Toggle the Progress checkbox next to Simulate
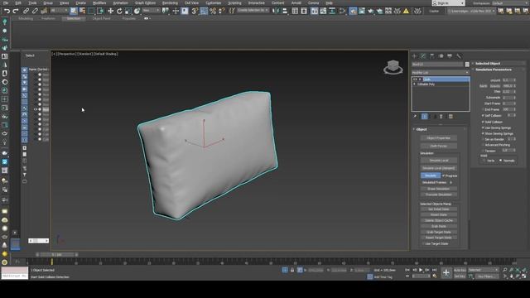 (444, 175)
